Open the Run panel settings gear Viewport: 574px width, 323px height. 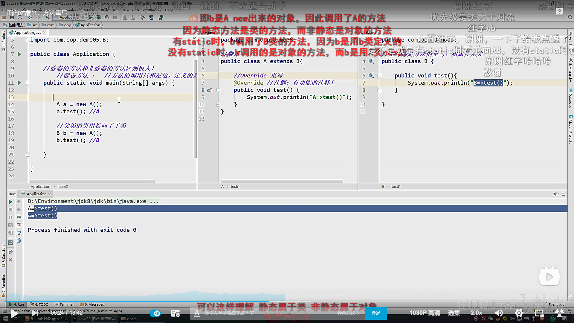pyautogui.click(x=555, y=194)
